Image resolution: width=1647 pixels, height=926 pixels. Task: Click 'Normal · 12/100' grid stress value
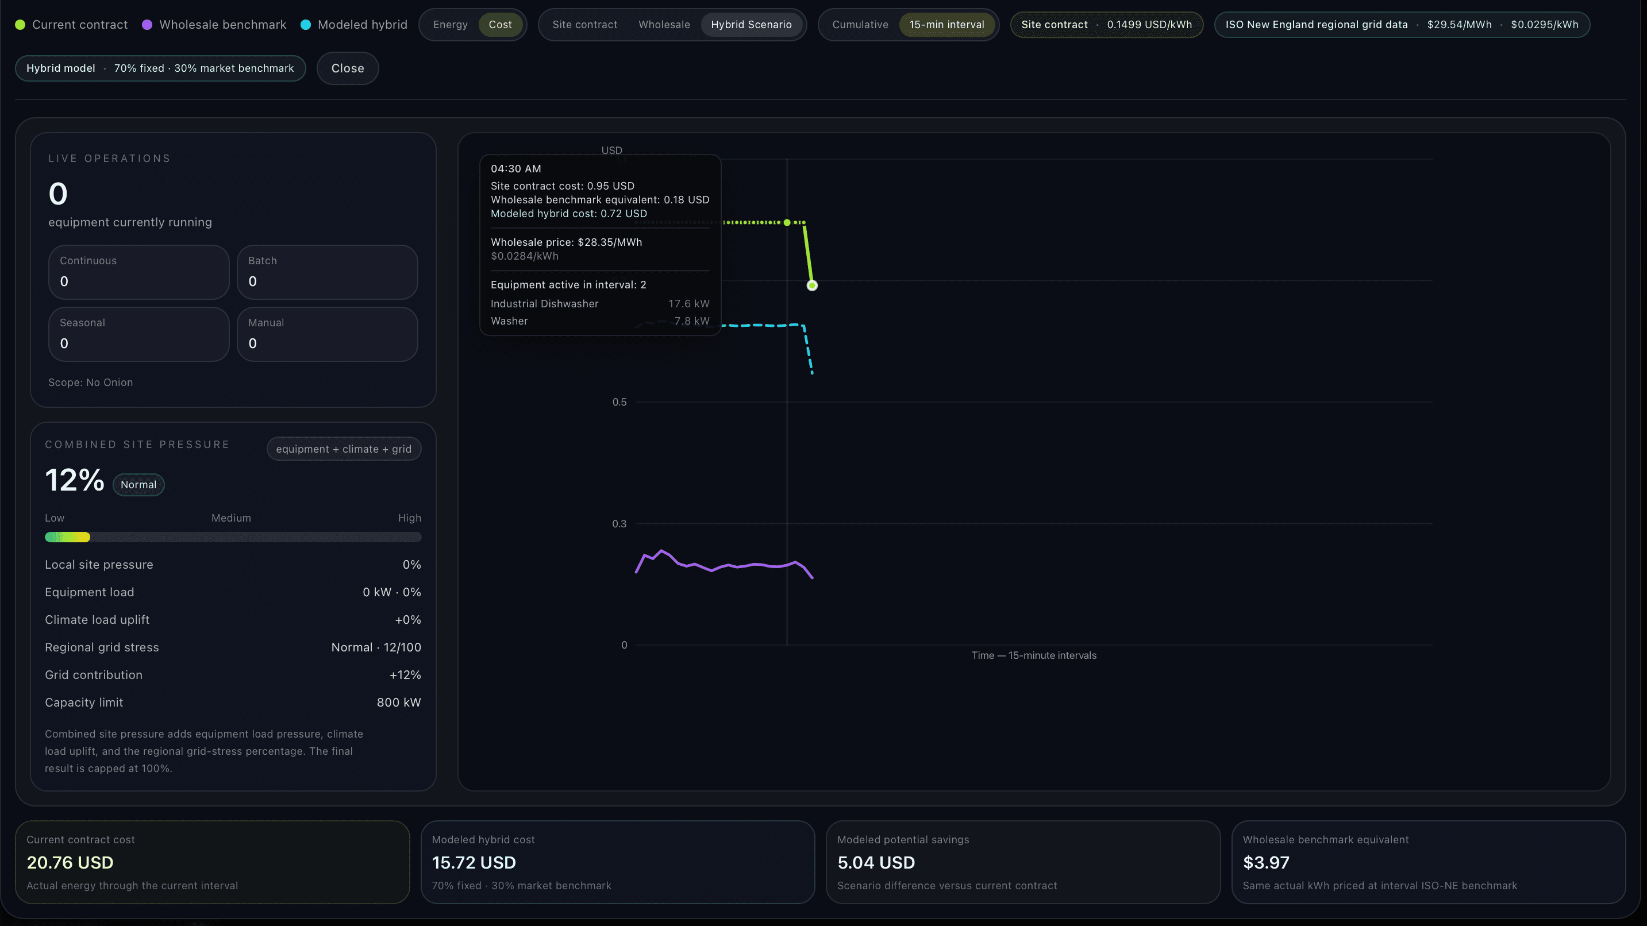pos(376,647)
